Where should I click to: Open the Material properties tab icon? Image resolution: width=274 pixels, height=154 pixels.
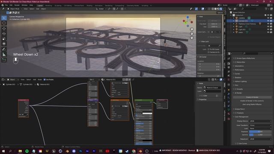[229, 114]
